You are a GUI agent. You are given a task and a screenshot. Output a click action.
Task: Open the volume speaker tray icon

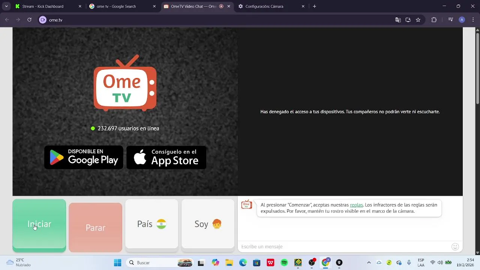440,262
